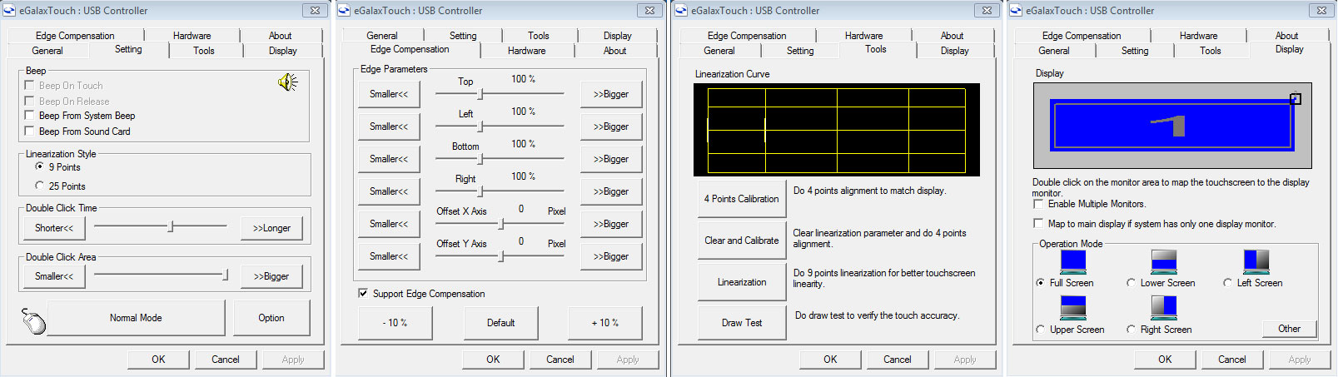Select the 25 Points linearization style
The image size is (1338, 377).
coord(39,186)
